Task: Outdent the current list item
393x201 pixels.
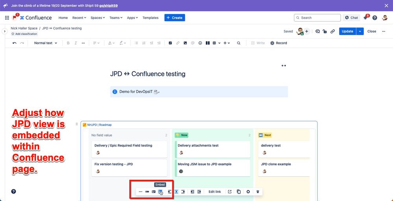Action: pyautogui.click(x=151, y=43)
